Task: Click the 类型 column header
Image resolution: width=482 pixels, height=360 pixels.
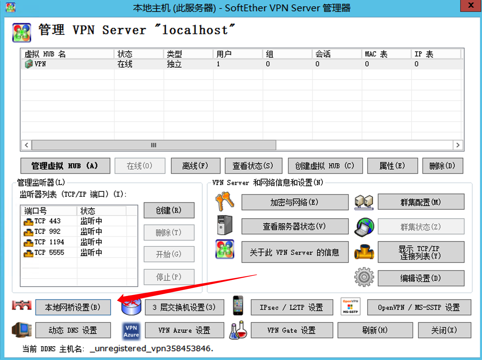Action: pyautogui.click(x=188, y=54)
